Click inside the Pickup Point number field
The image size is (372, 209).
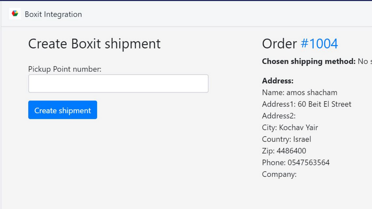[x=118, y=83]
